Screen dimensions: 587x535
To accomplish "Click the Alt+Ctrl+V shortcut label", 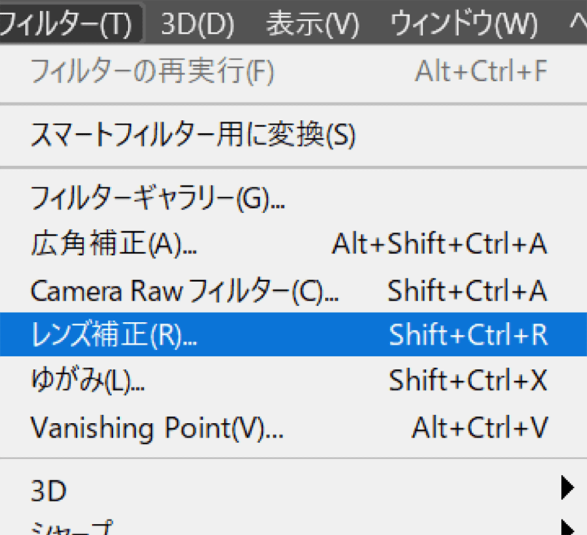I will click(x=480, y=427).
